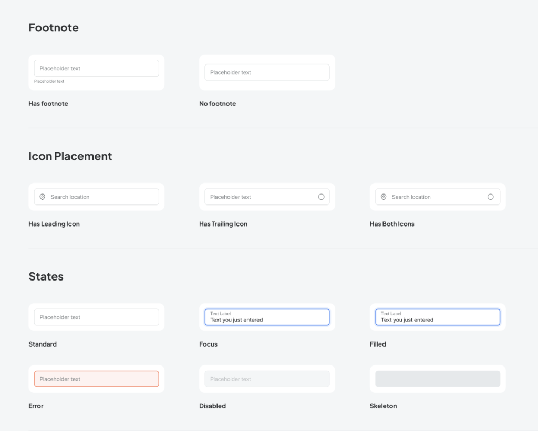The height and width of the screenshot is (431, 538).
Task: Select the Standard state input field
Action: pos(96,317)
